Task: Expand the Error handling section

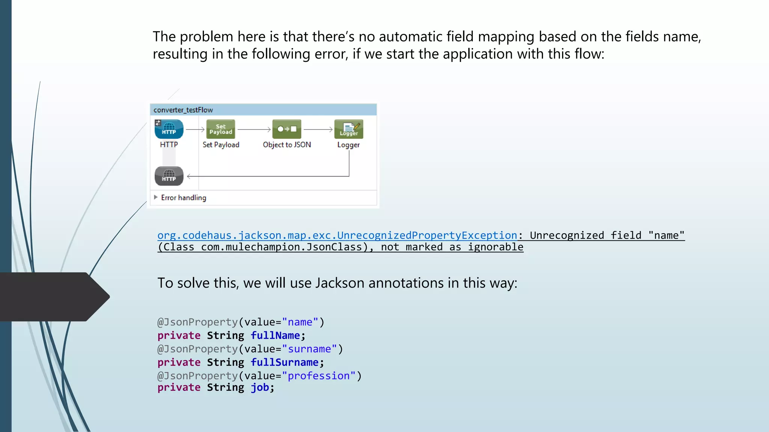Action: 156,197
